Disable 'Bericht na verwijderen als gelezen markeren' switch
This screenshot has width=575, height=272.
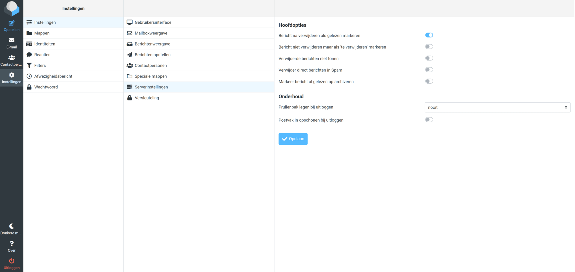pos(429,35)
